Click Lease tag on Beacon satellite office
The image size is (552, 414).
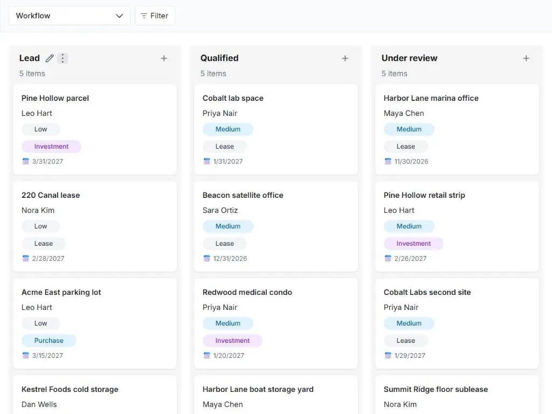(x=225, y=244)
